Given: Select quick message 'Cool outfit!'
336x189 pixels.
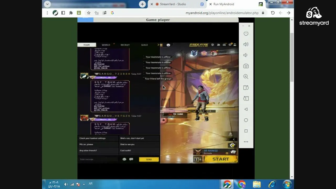Looking at the screenshot, I should pyautogui.click(x=139, y=151).
